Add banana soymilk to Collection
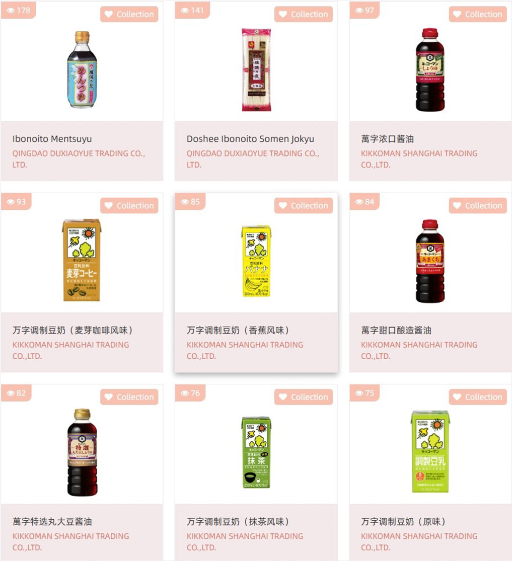 click(304, 206)
